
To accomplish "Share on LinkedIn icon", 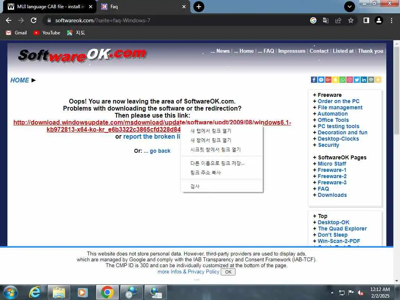I will click(364, 80).
